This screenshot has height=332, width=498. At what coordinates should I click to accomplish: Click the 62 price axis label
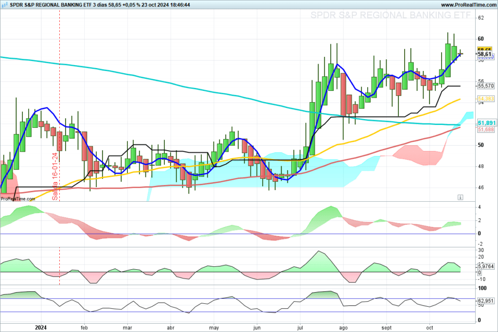[x=481, y=18]
